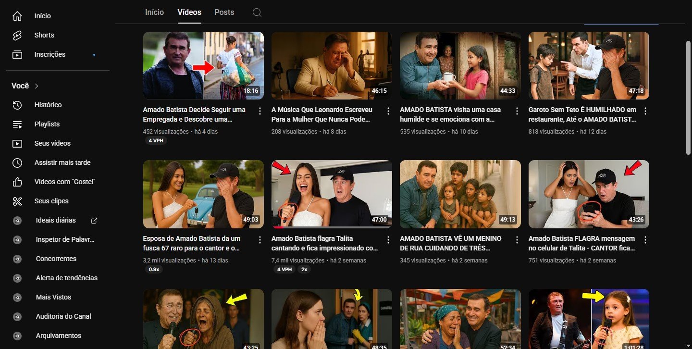Click the 4 VPH badge under Empregada video
Image resolution: width=692 pixels, height=349 pixels.
pyautogui.click(x=156, y=141)
